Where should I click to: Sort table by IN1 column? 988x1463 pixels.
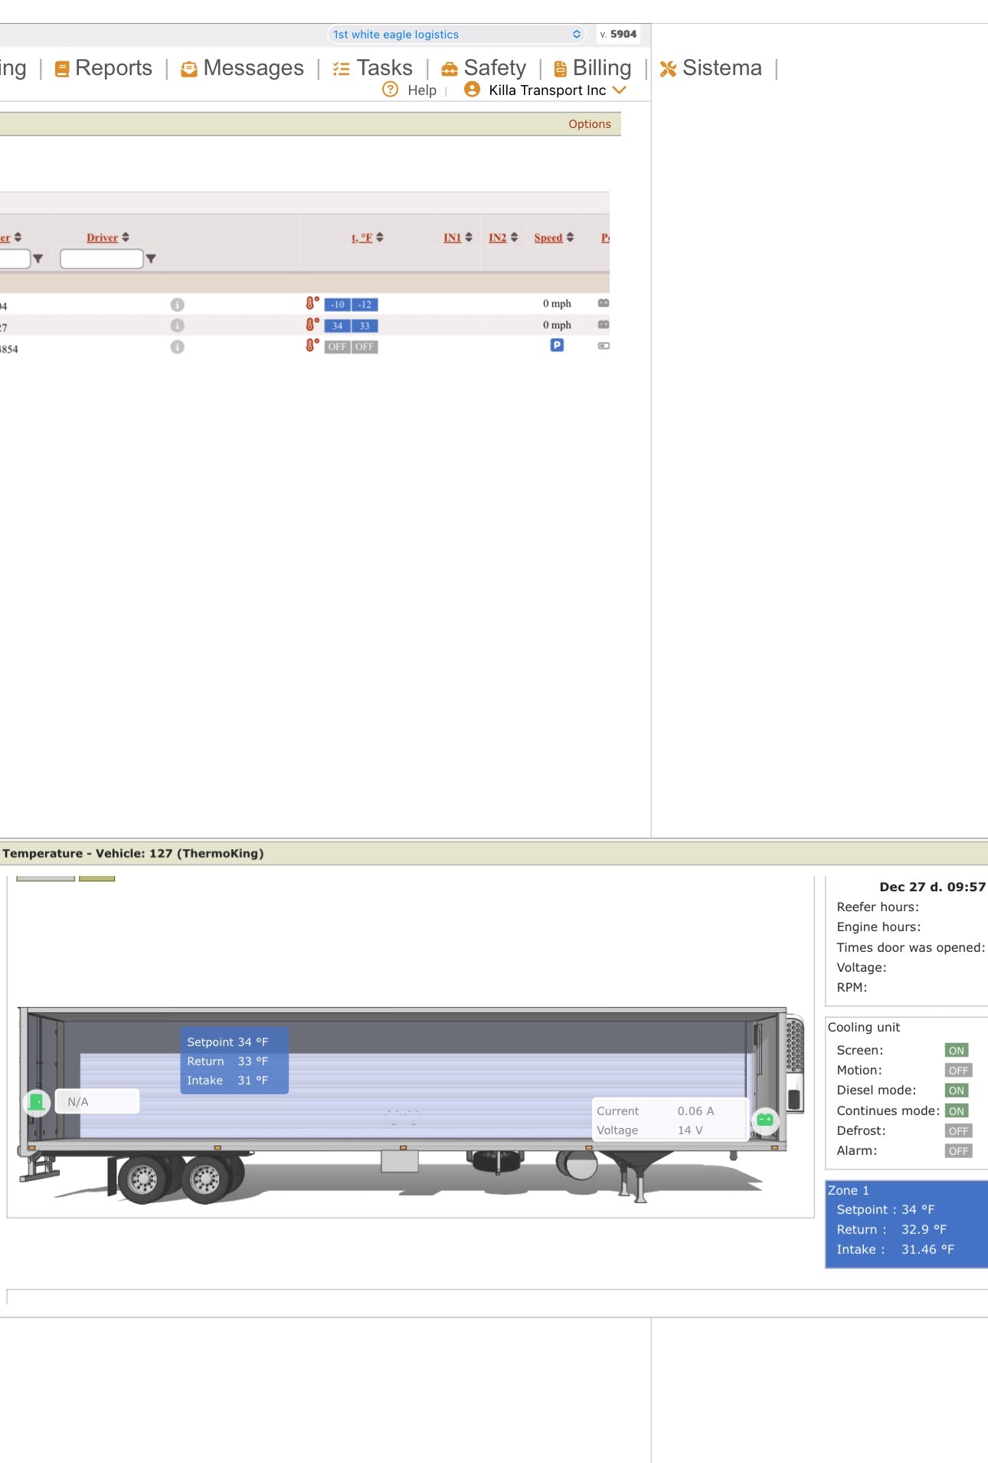click(x=452, y=238)
